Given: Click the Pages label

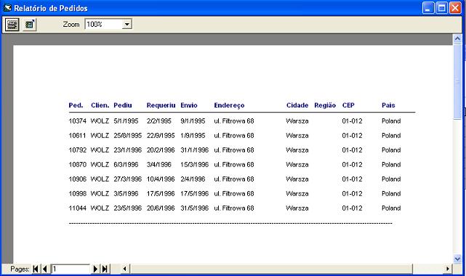Looking at the screenshot, I should pos(20,269).
